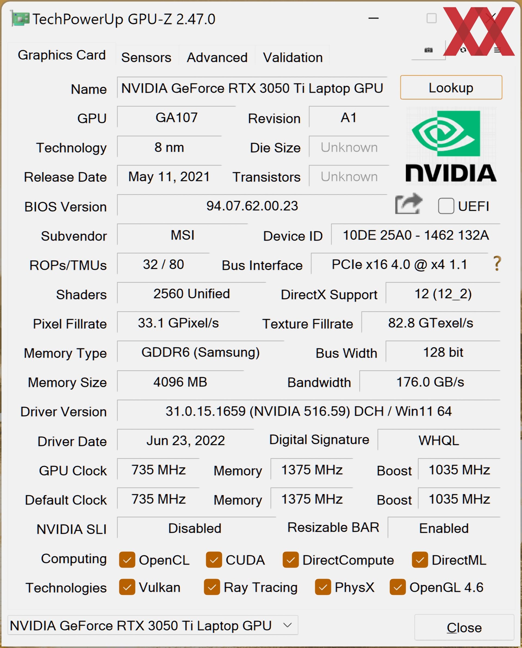Click the Lookup button
The image size is (522, 648).
(451, 88)
